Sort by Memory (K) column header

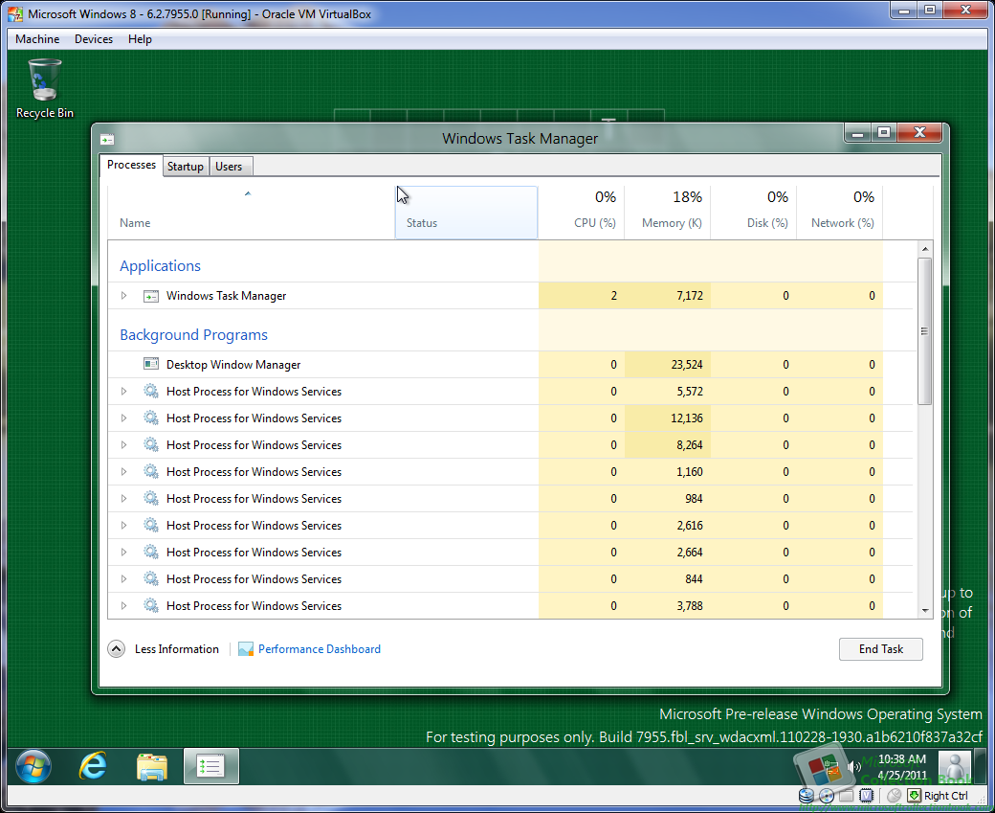click(x=667, y=213)
